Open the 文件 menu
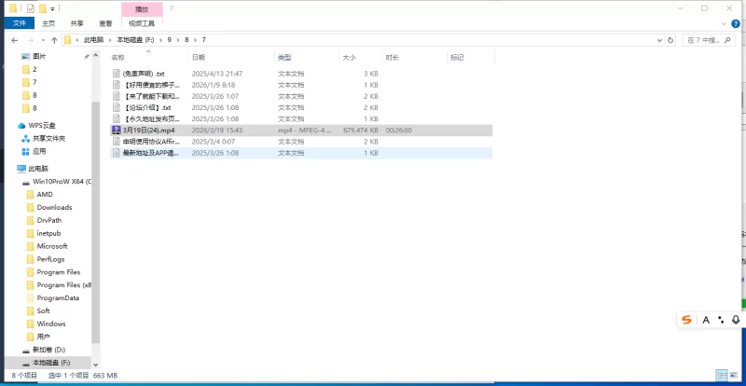The width and height of the screenshot is (746, 386). tap(19, 23)
